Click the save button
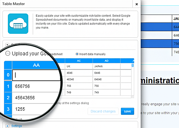The image size is (179, 128). (127, 111)
